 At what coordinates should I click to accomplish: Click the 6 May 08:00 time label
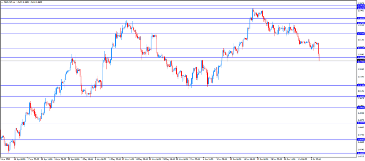click(x=100, y=160)
